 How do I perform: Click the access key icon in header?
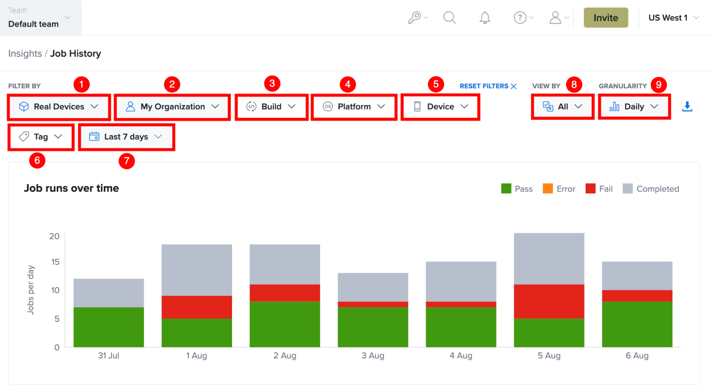click(x=414, y=18)
